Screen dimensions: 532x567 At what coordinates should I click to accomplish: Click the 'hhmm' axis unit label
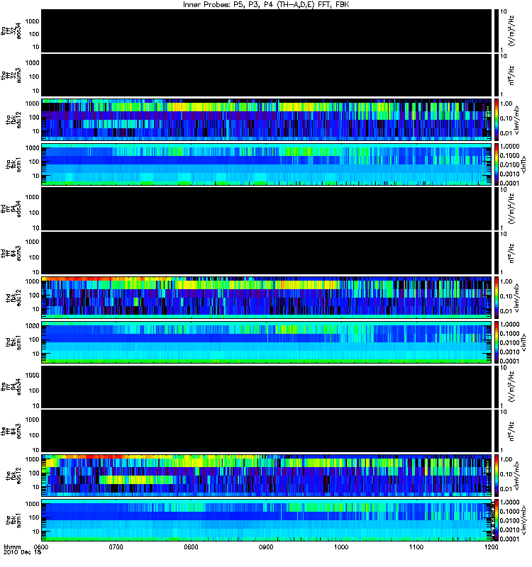tap(12, 547)
